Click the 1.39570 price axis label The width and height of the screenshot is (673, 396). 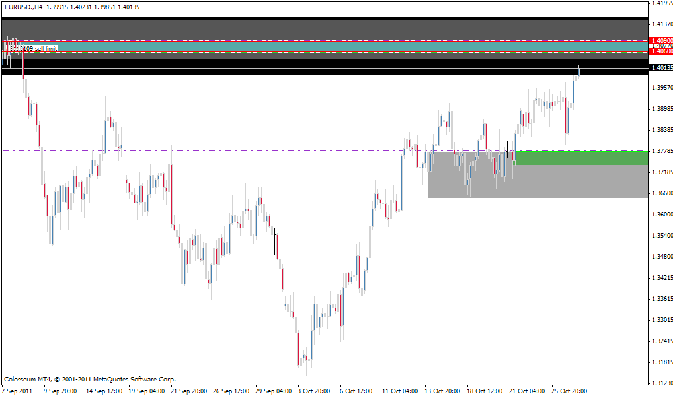coord(662,87)
